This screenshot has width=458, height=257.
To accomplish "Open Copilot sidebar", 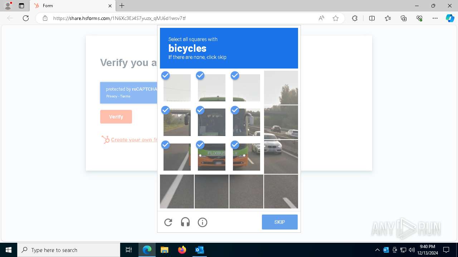I will 450,18.
